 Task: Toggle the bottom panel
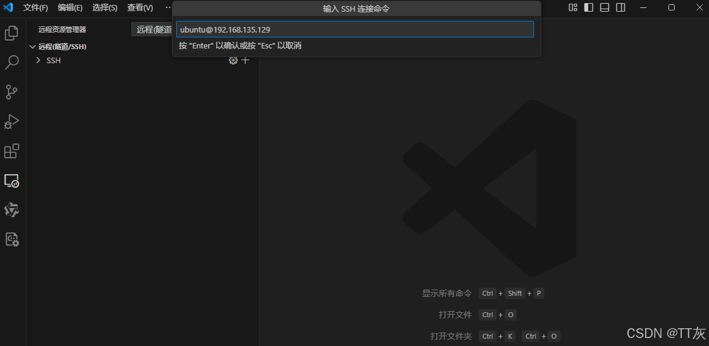(x=605, y=7)
